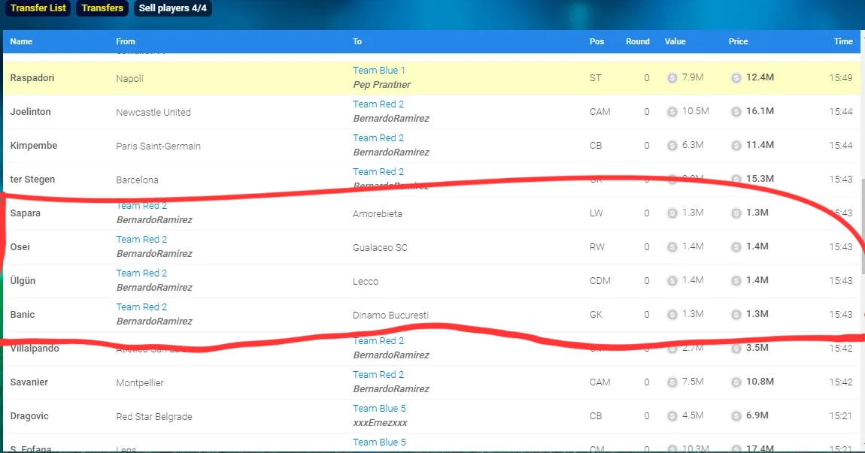The image size is (865, 453).
Task: Click the vertical scrollbar on the right edge
Action: [x=862, y=225]
